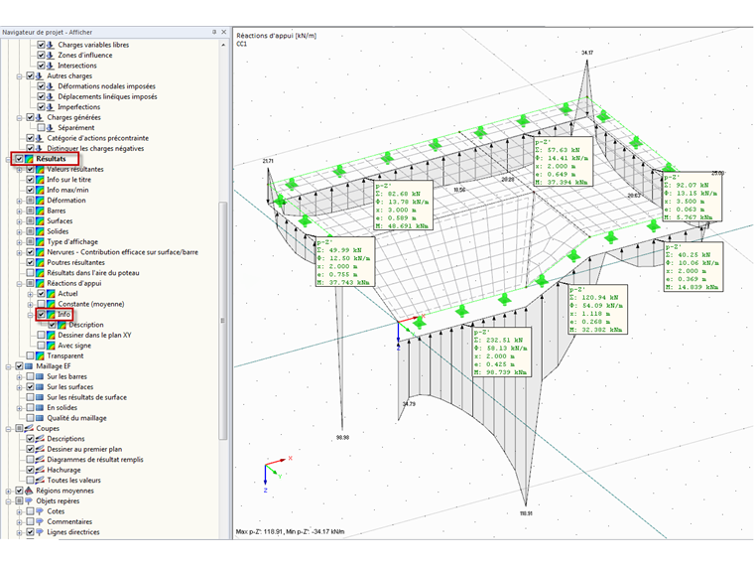The width and height of the screenshot is (754, 566).
Task: Click the pin icon of navigator panel
Action: coord(213,32)
